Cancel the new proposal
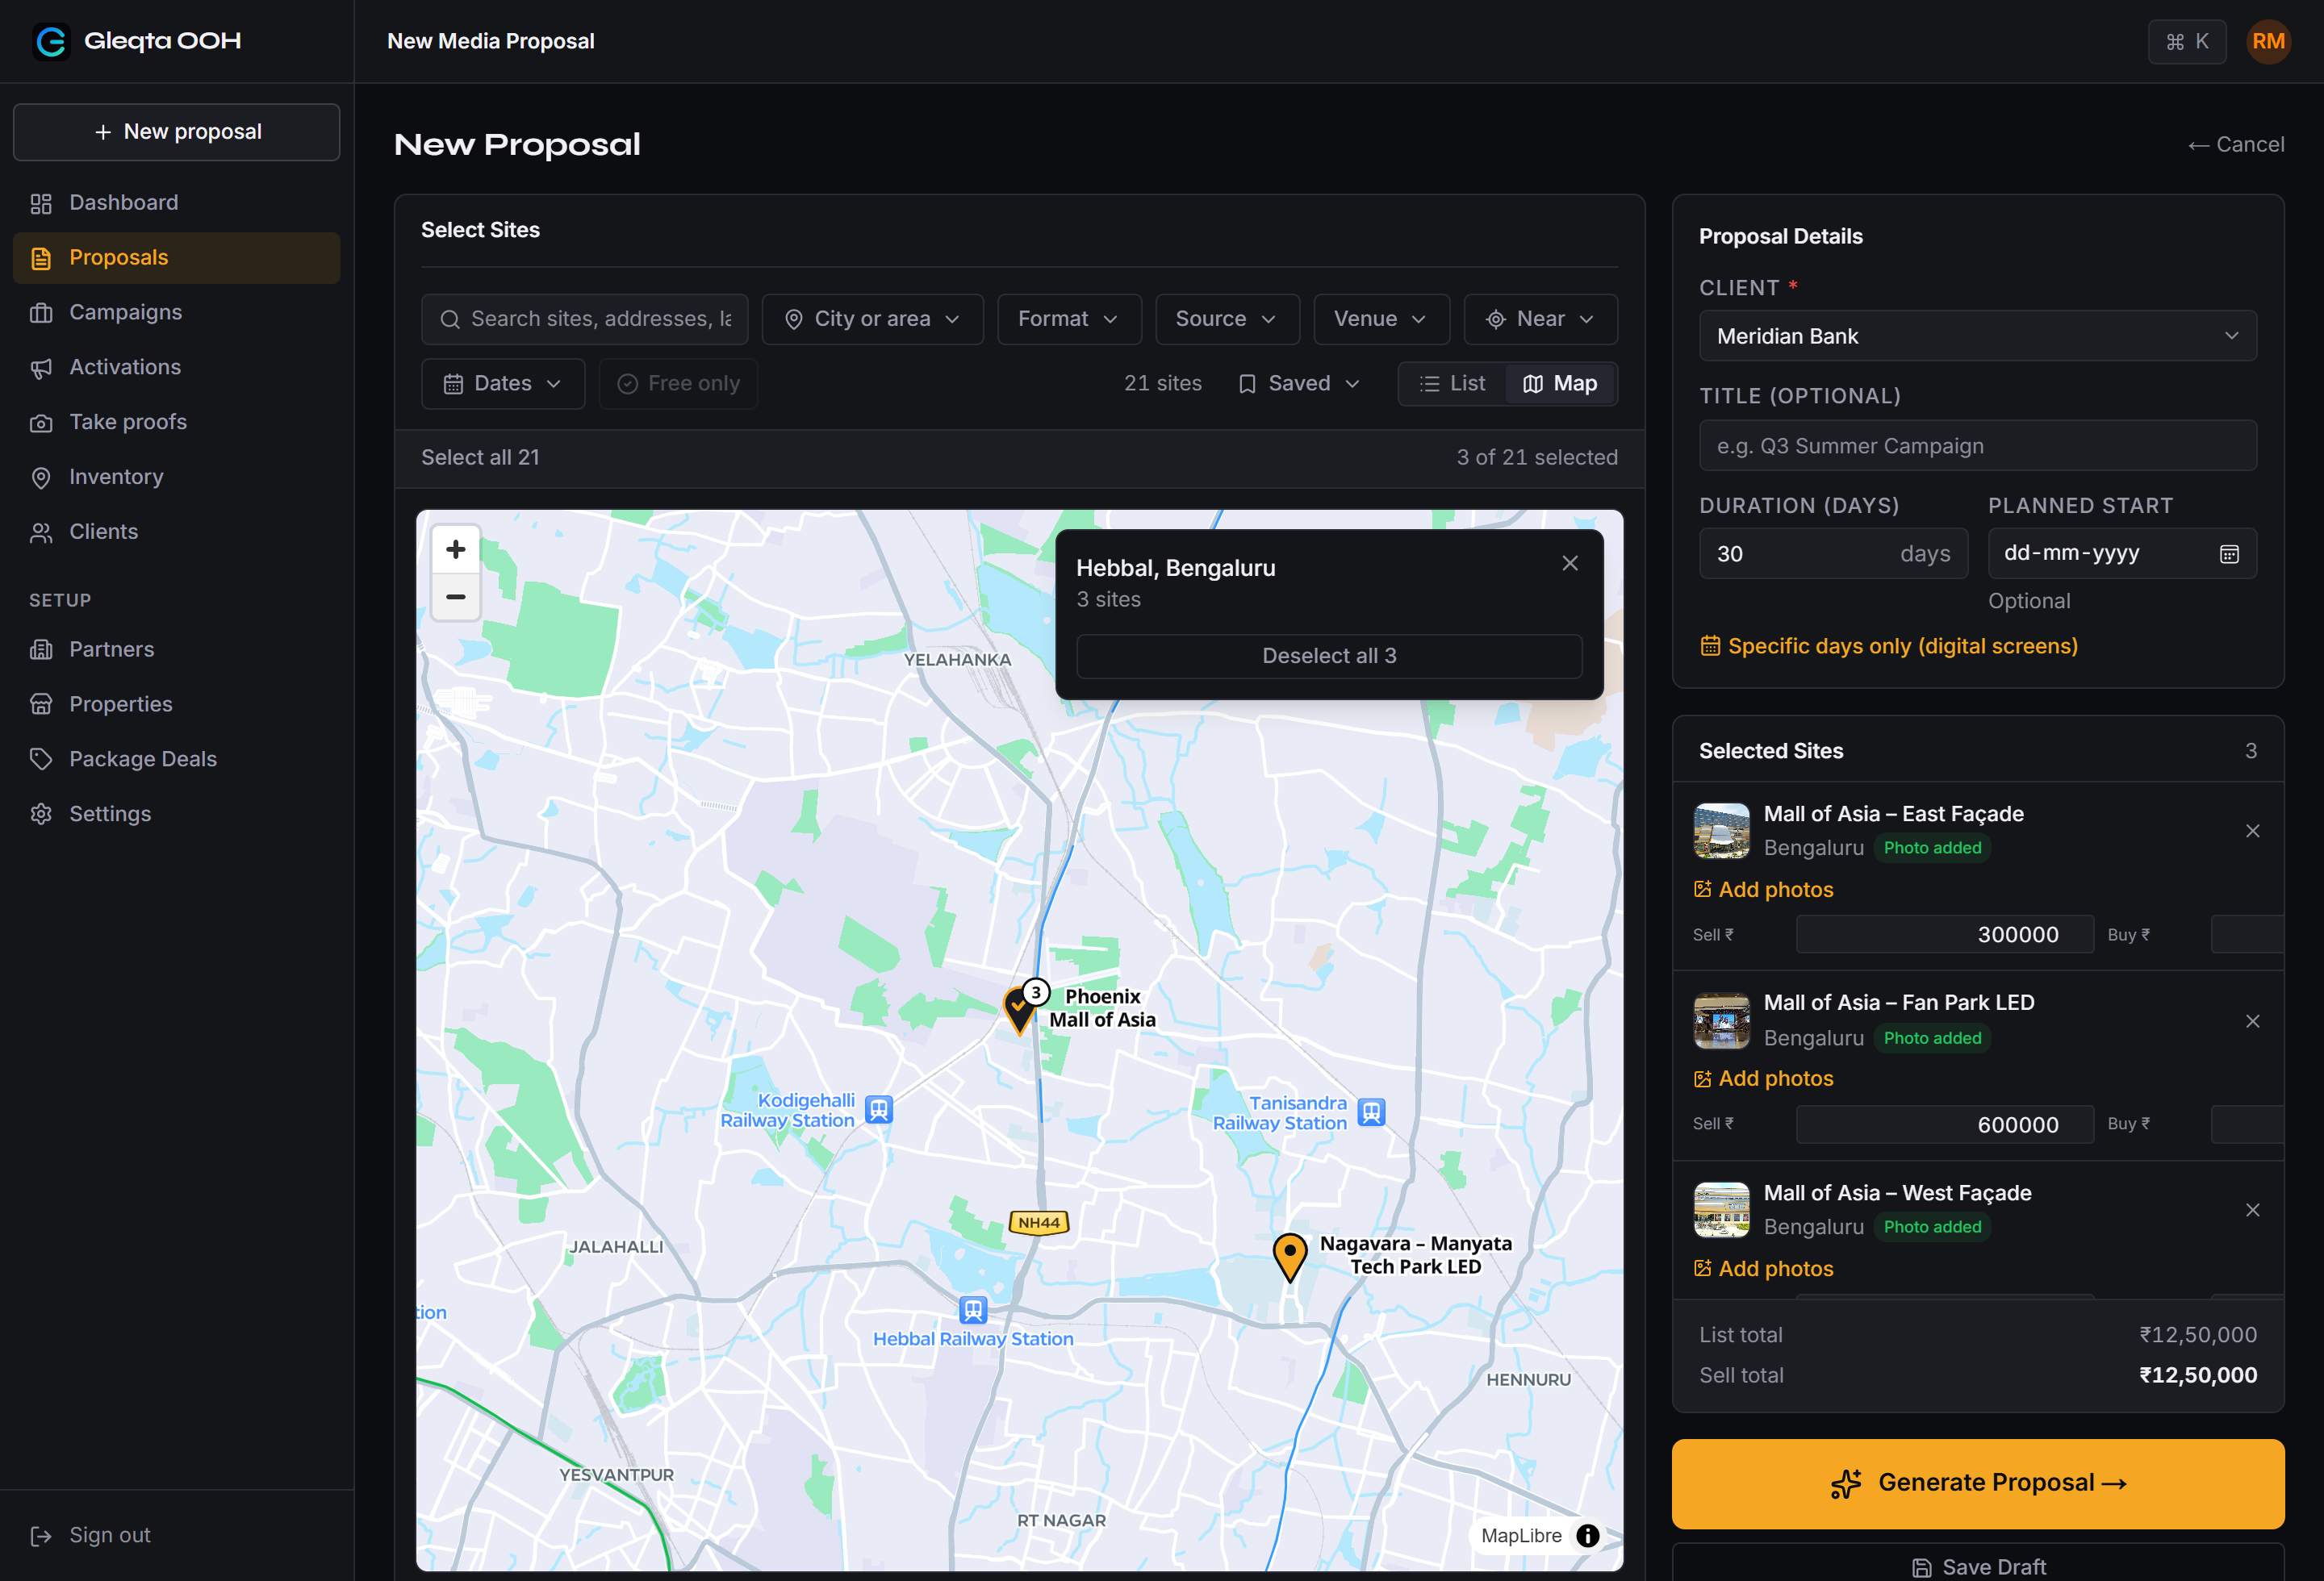 point(2235,144)
